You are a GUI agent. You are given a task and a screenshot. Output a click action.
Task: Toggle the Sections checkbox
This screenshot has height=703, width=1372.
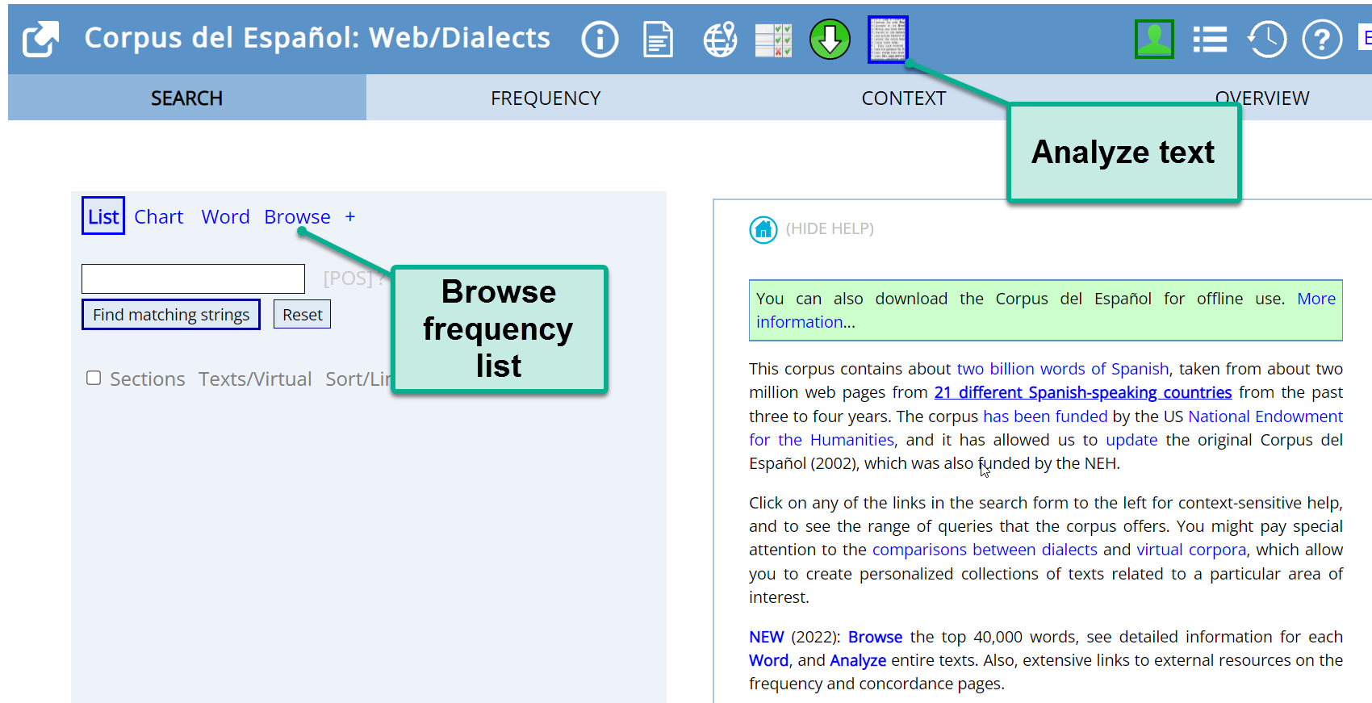94,378
